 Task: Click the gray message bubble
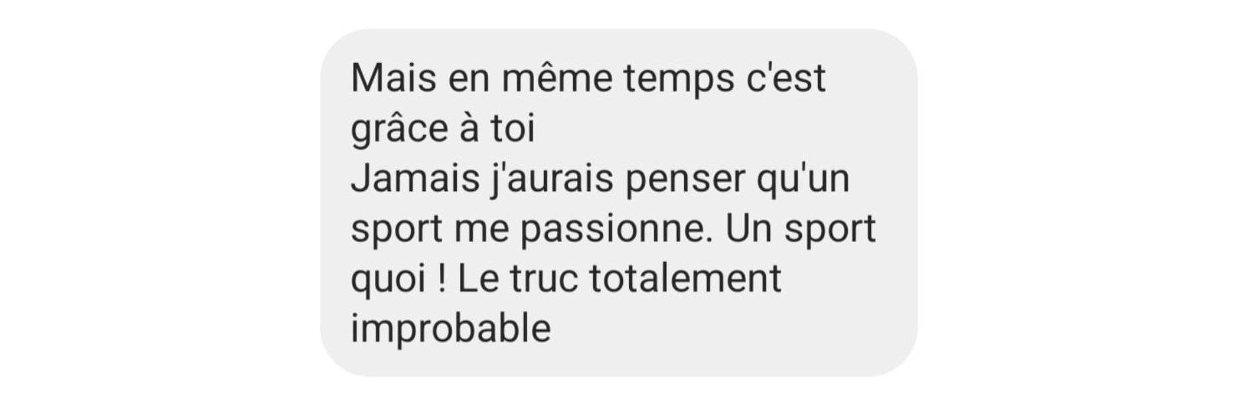[618, 202]
